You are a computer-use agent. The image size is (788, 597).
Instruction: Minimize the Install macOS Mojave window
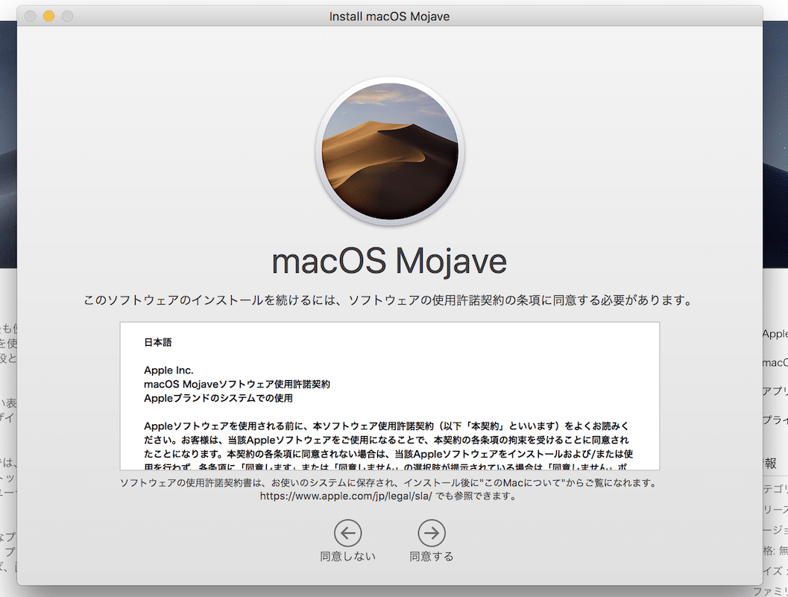[48, 16]
